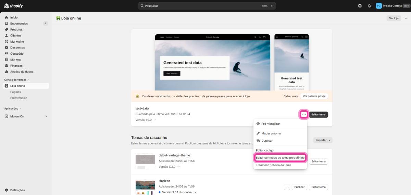Click the test-data theme name
Screen dimensions: 411x195
[142, 108]
